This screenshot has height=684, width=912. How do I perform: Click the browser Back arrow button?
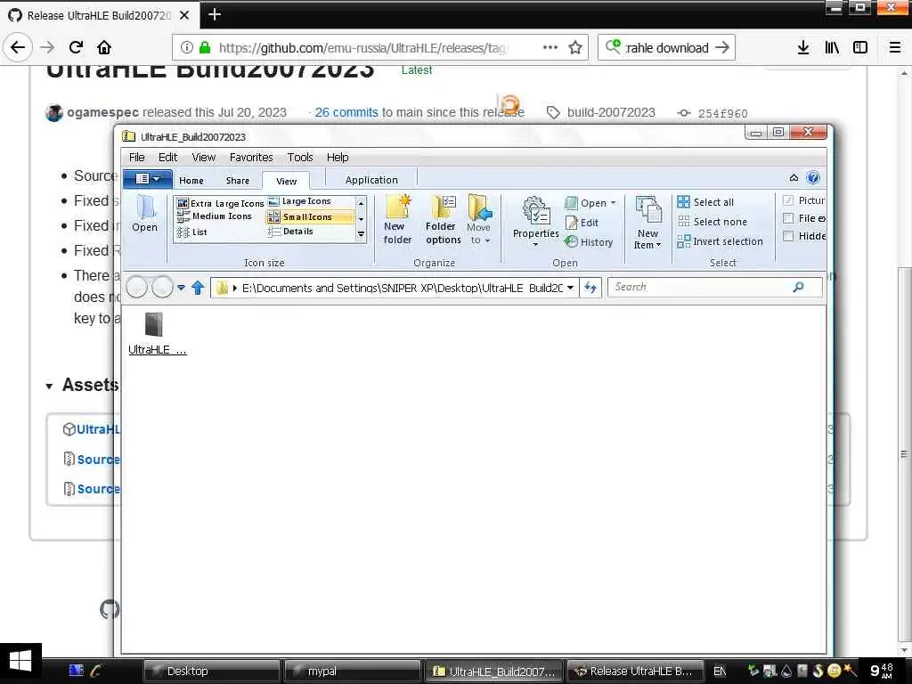point(18,48)
